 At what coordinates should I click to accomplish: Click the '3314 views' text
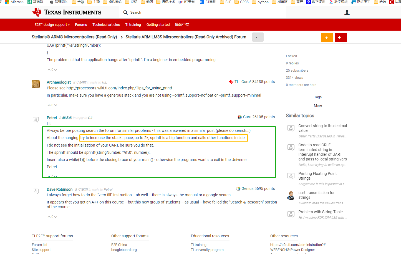tap(294, 78)
